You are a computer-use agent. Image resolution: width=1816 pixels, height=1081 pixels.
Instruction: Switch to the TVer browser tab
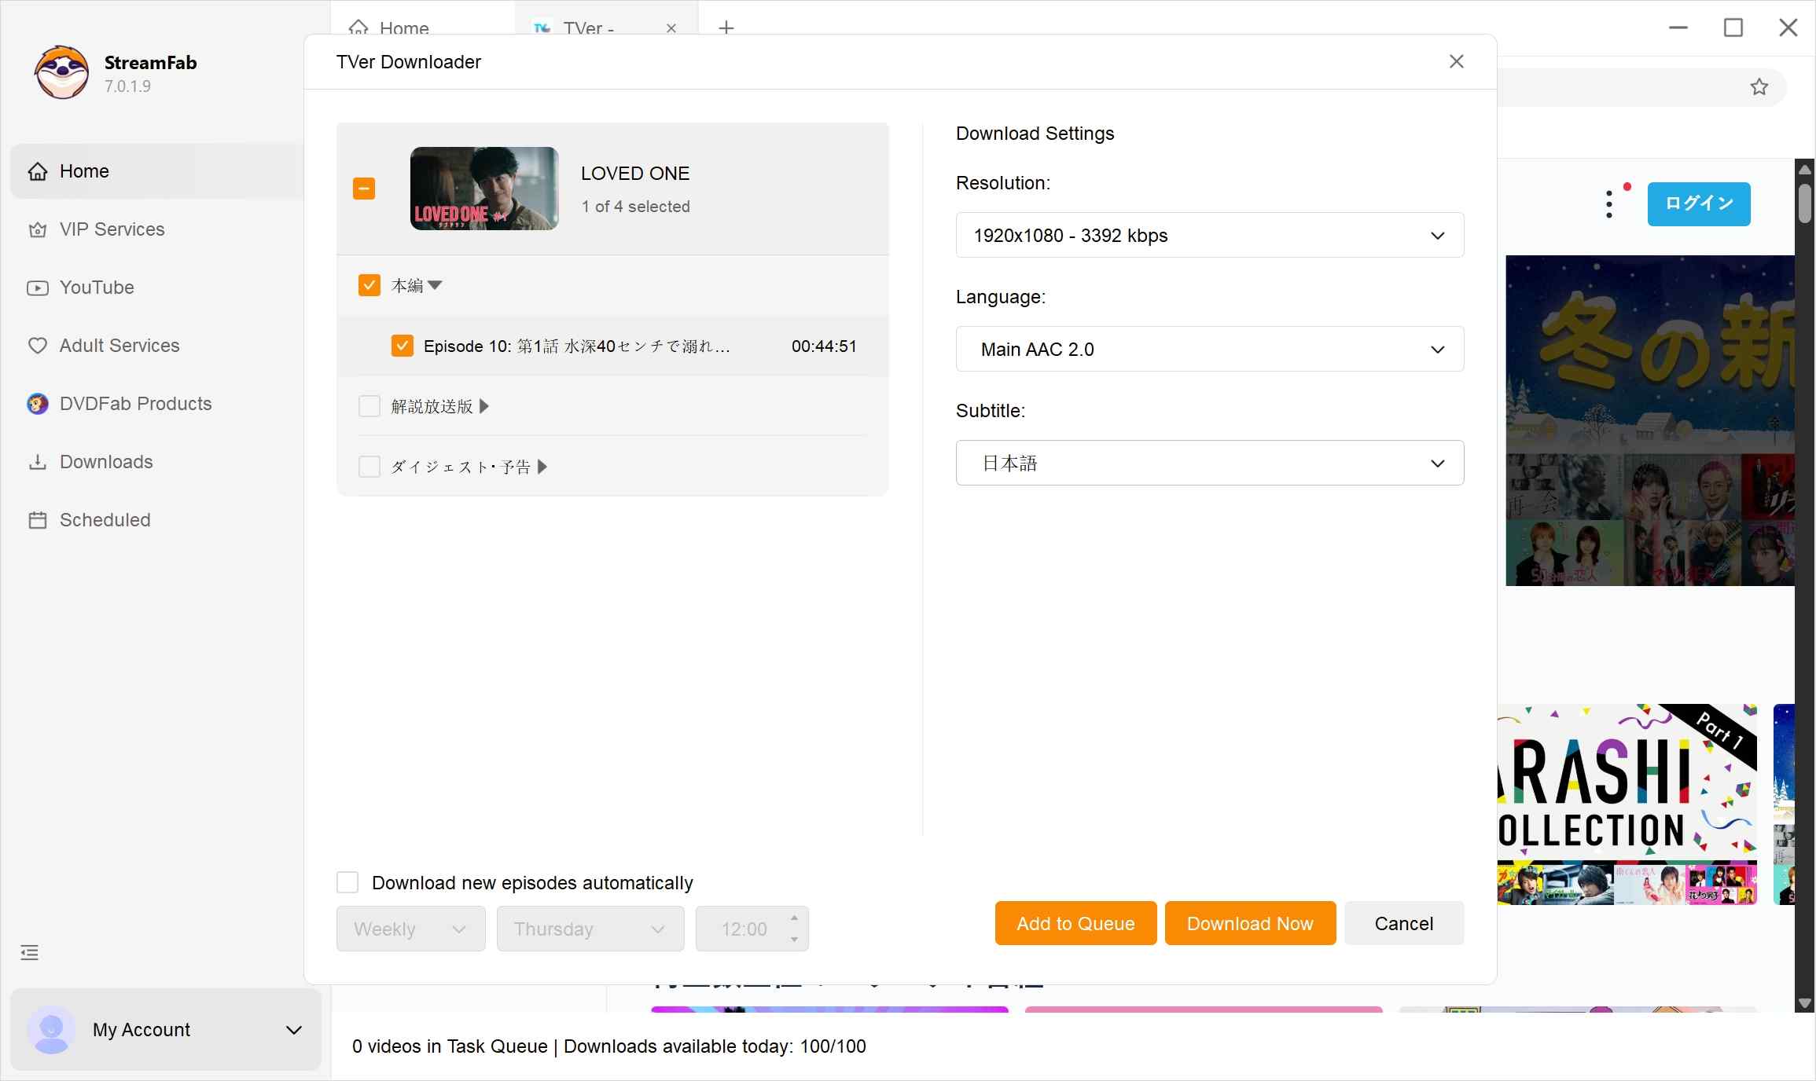588,27
